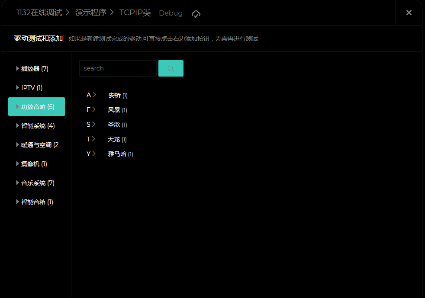The image size is (425, 298).
Task: Select the 圣歌 brand entry
Action: tap(114, 125)
